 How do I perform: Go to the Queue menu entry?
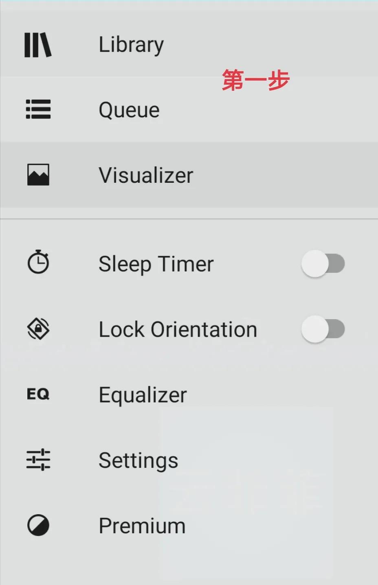[x=129, y=110]
